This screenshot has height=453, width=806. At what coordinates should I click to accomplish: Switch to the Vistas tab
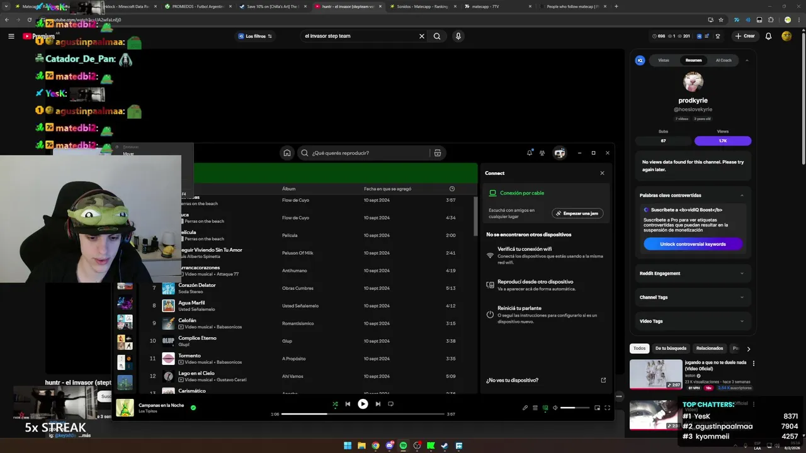664,60
